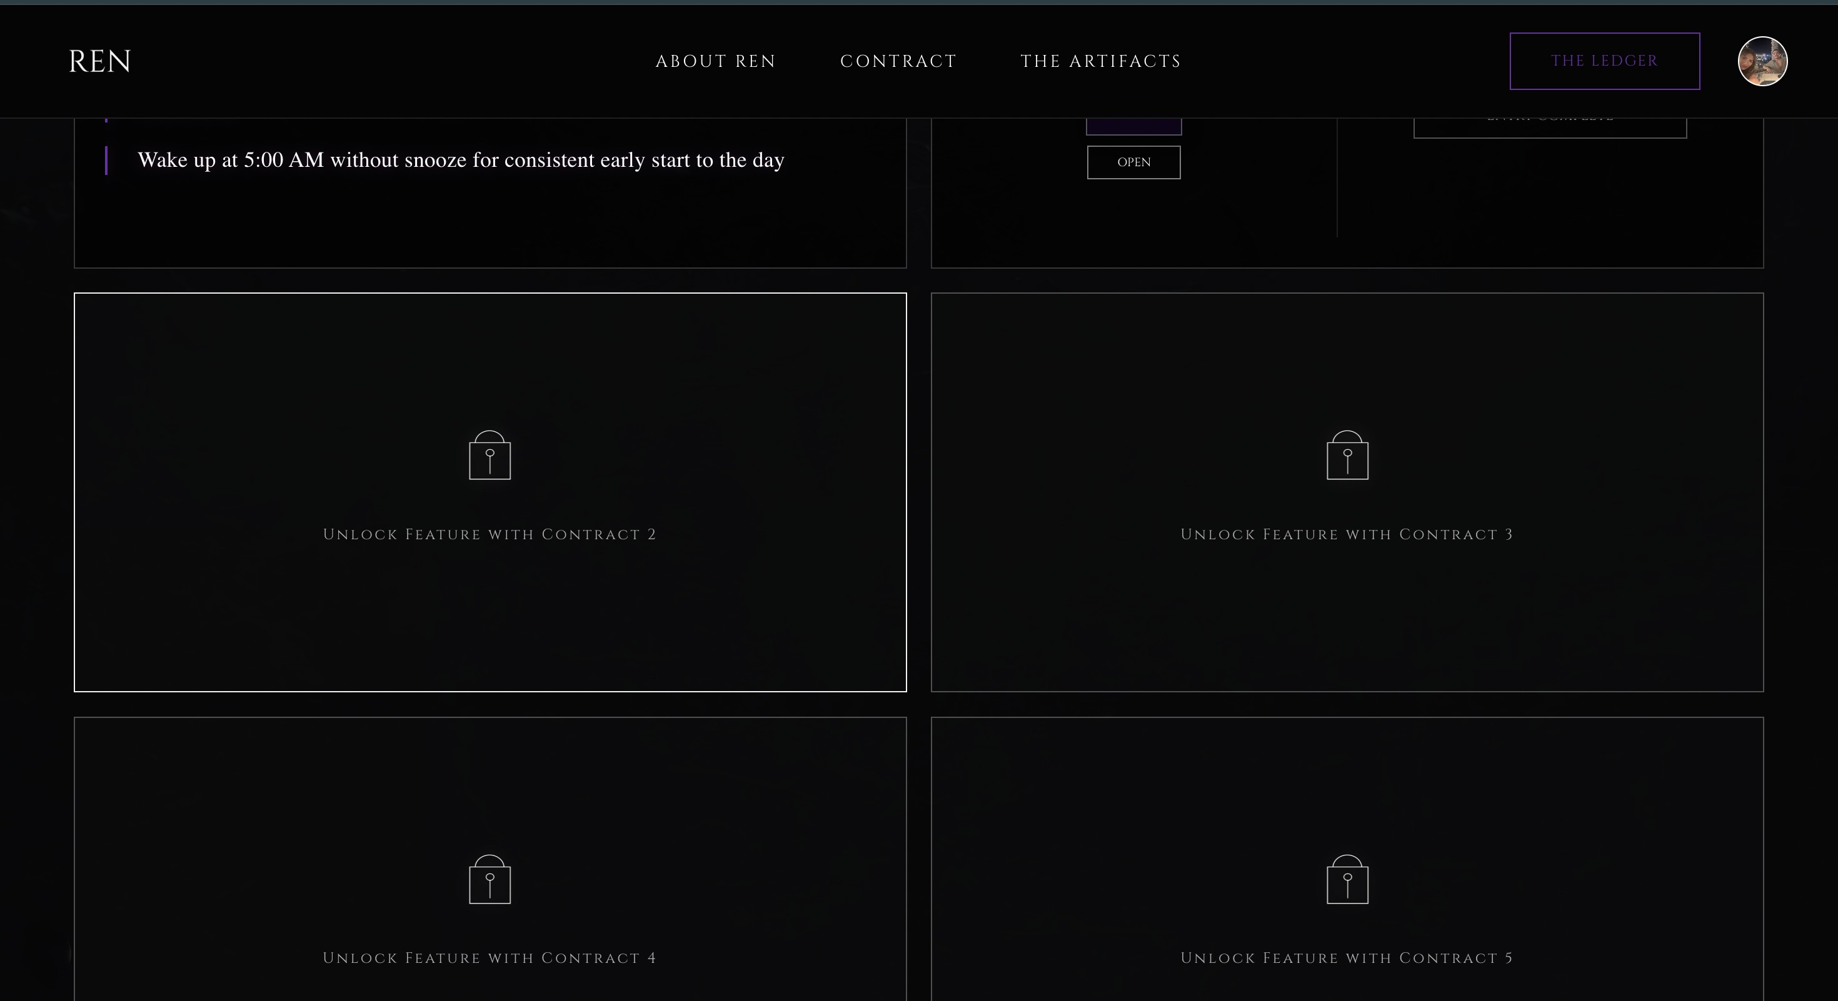The image size is (1838, 1001).
Task: Click the purple button above OPEN
Action: [1134, 127]
